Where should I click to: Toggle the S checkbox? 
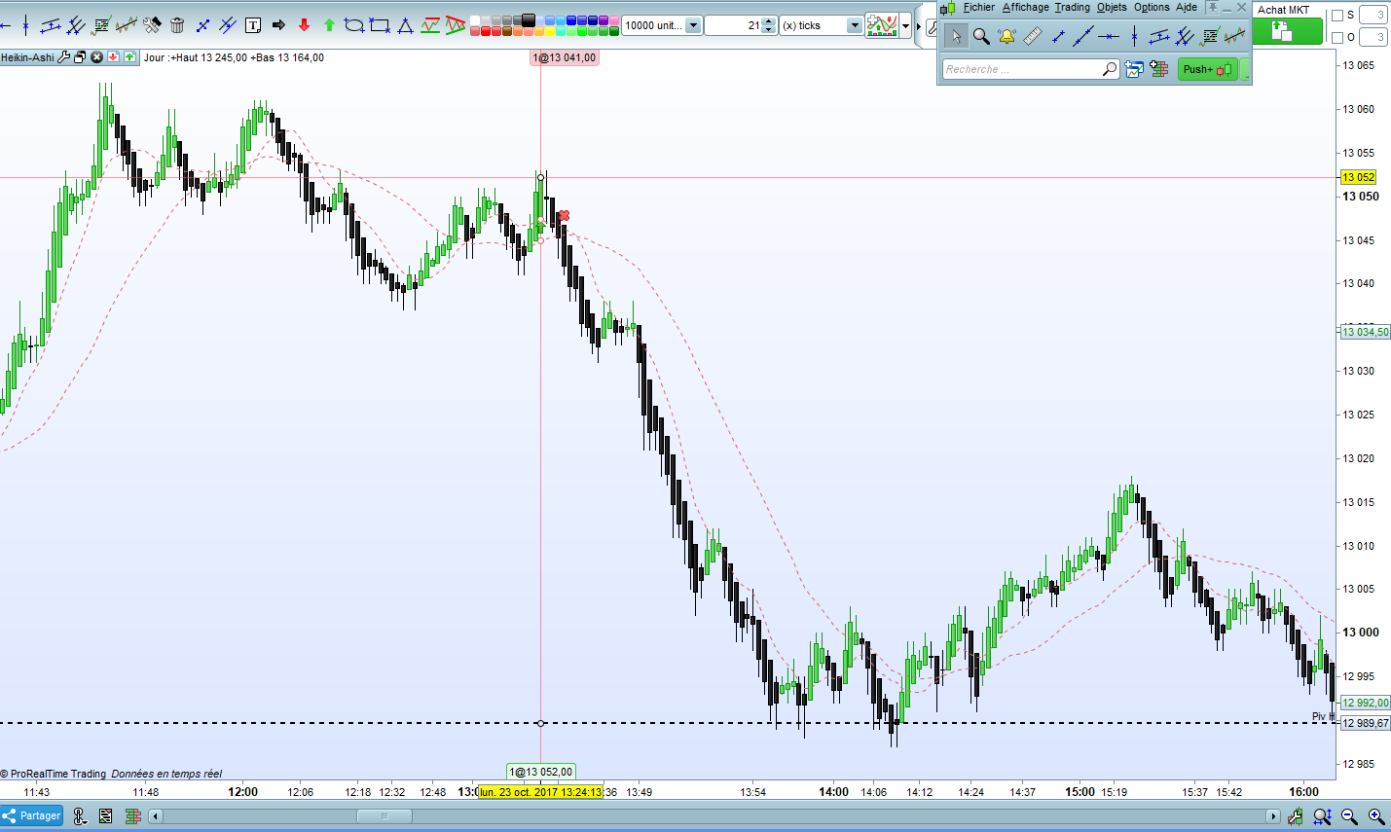pyautogui.click(x=1337, y=16)
